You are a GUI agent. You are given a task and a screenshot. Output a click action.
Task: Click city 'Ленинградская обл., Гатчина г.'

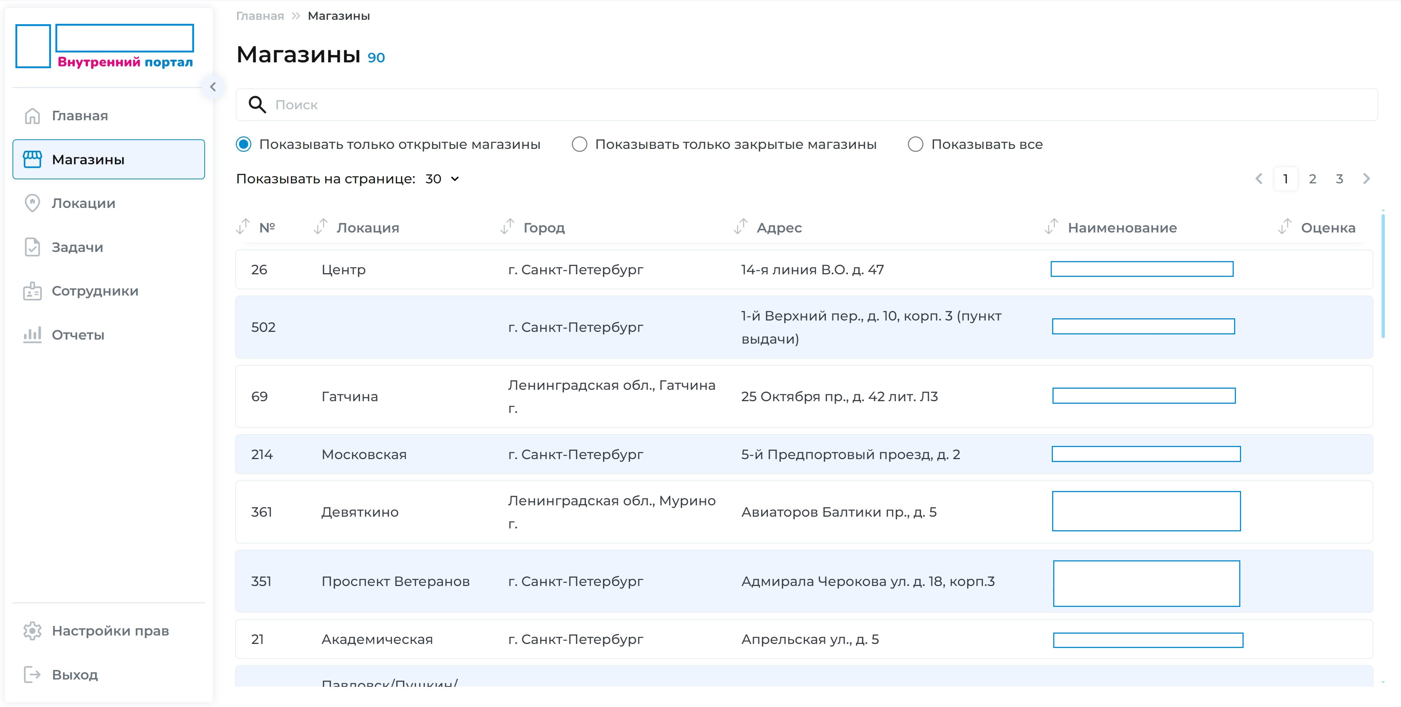point(612,396)
